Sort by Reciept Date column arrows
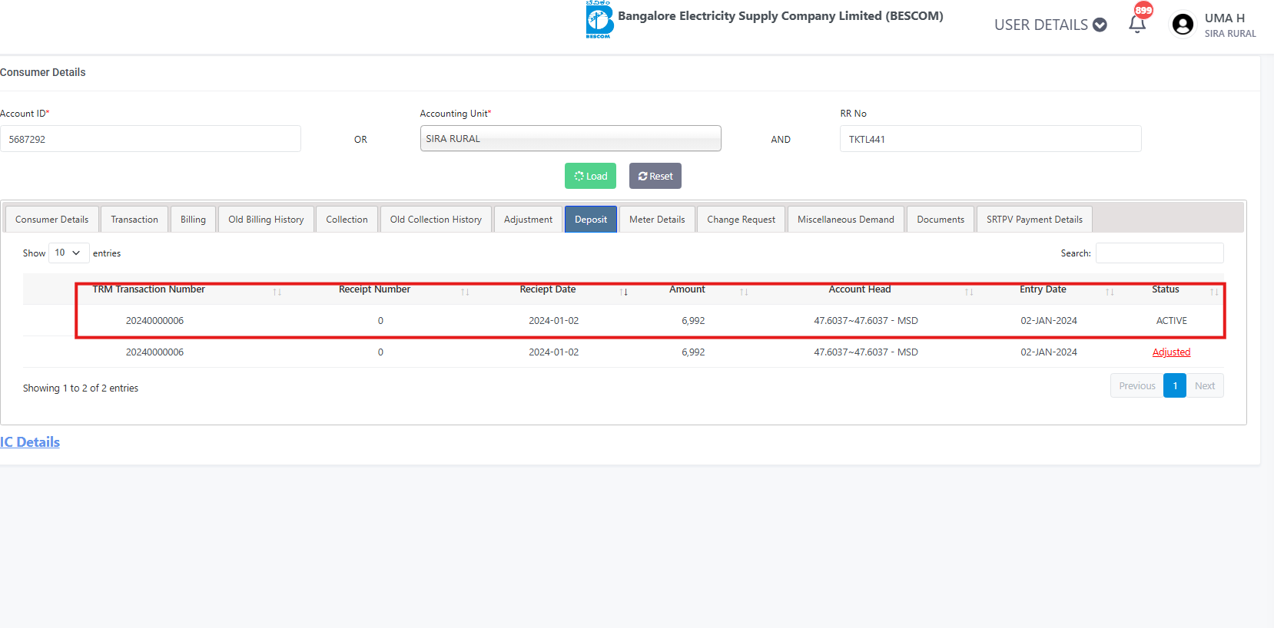 624,292
